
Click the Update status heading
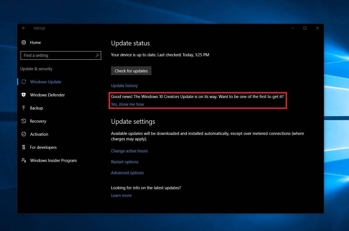pyautogui.click(x=130, y=43)
